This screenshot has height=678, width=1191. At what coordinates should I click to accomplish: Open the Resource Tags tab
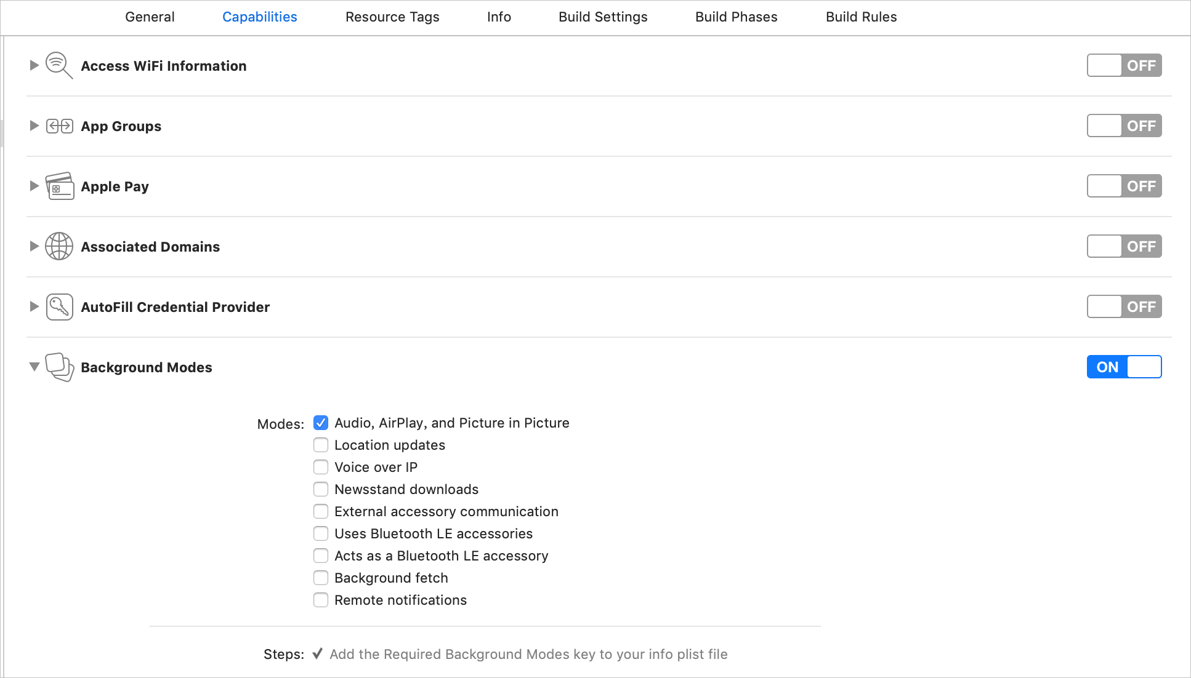(392, 17)
